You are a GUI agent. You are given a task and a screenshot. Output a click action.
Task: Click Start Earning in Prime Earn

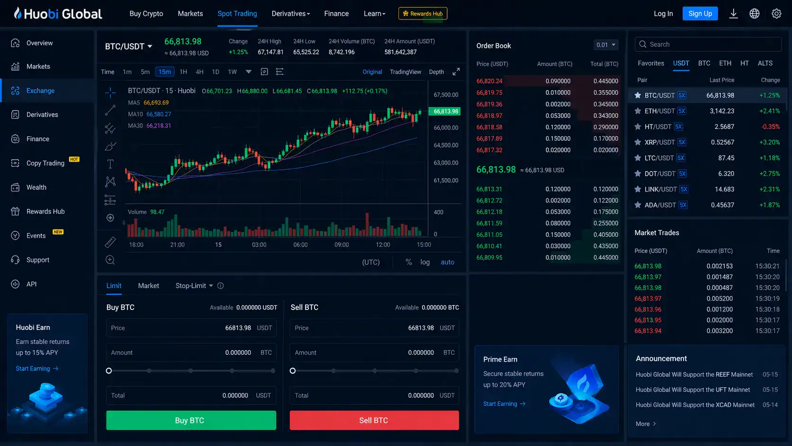(x=504, y=404)
